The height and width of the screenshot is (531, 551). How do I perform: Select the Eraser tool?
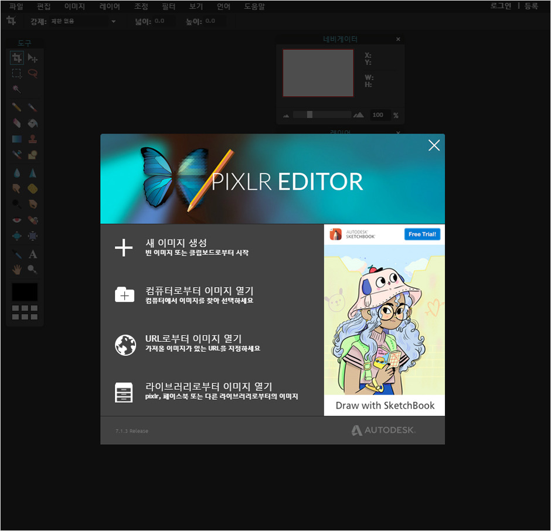(x=17, y=123)
